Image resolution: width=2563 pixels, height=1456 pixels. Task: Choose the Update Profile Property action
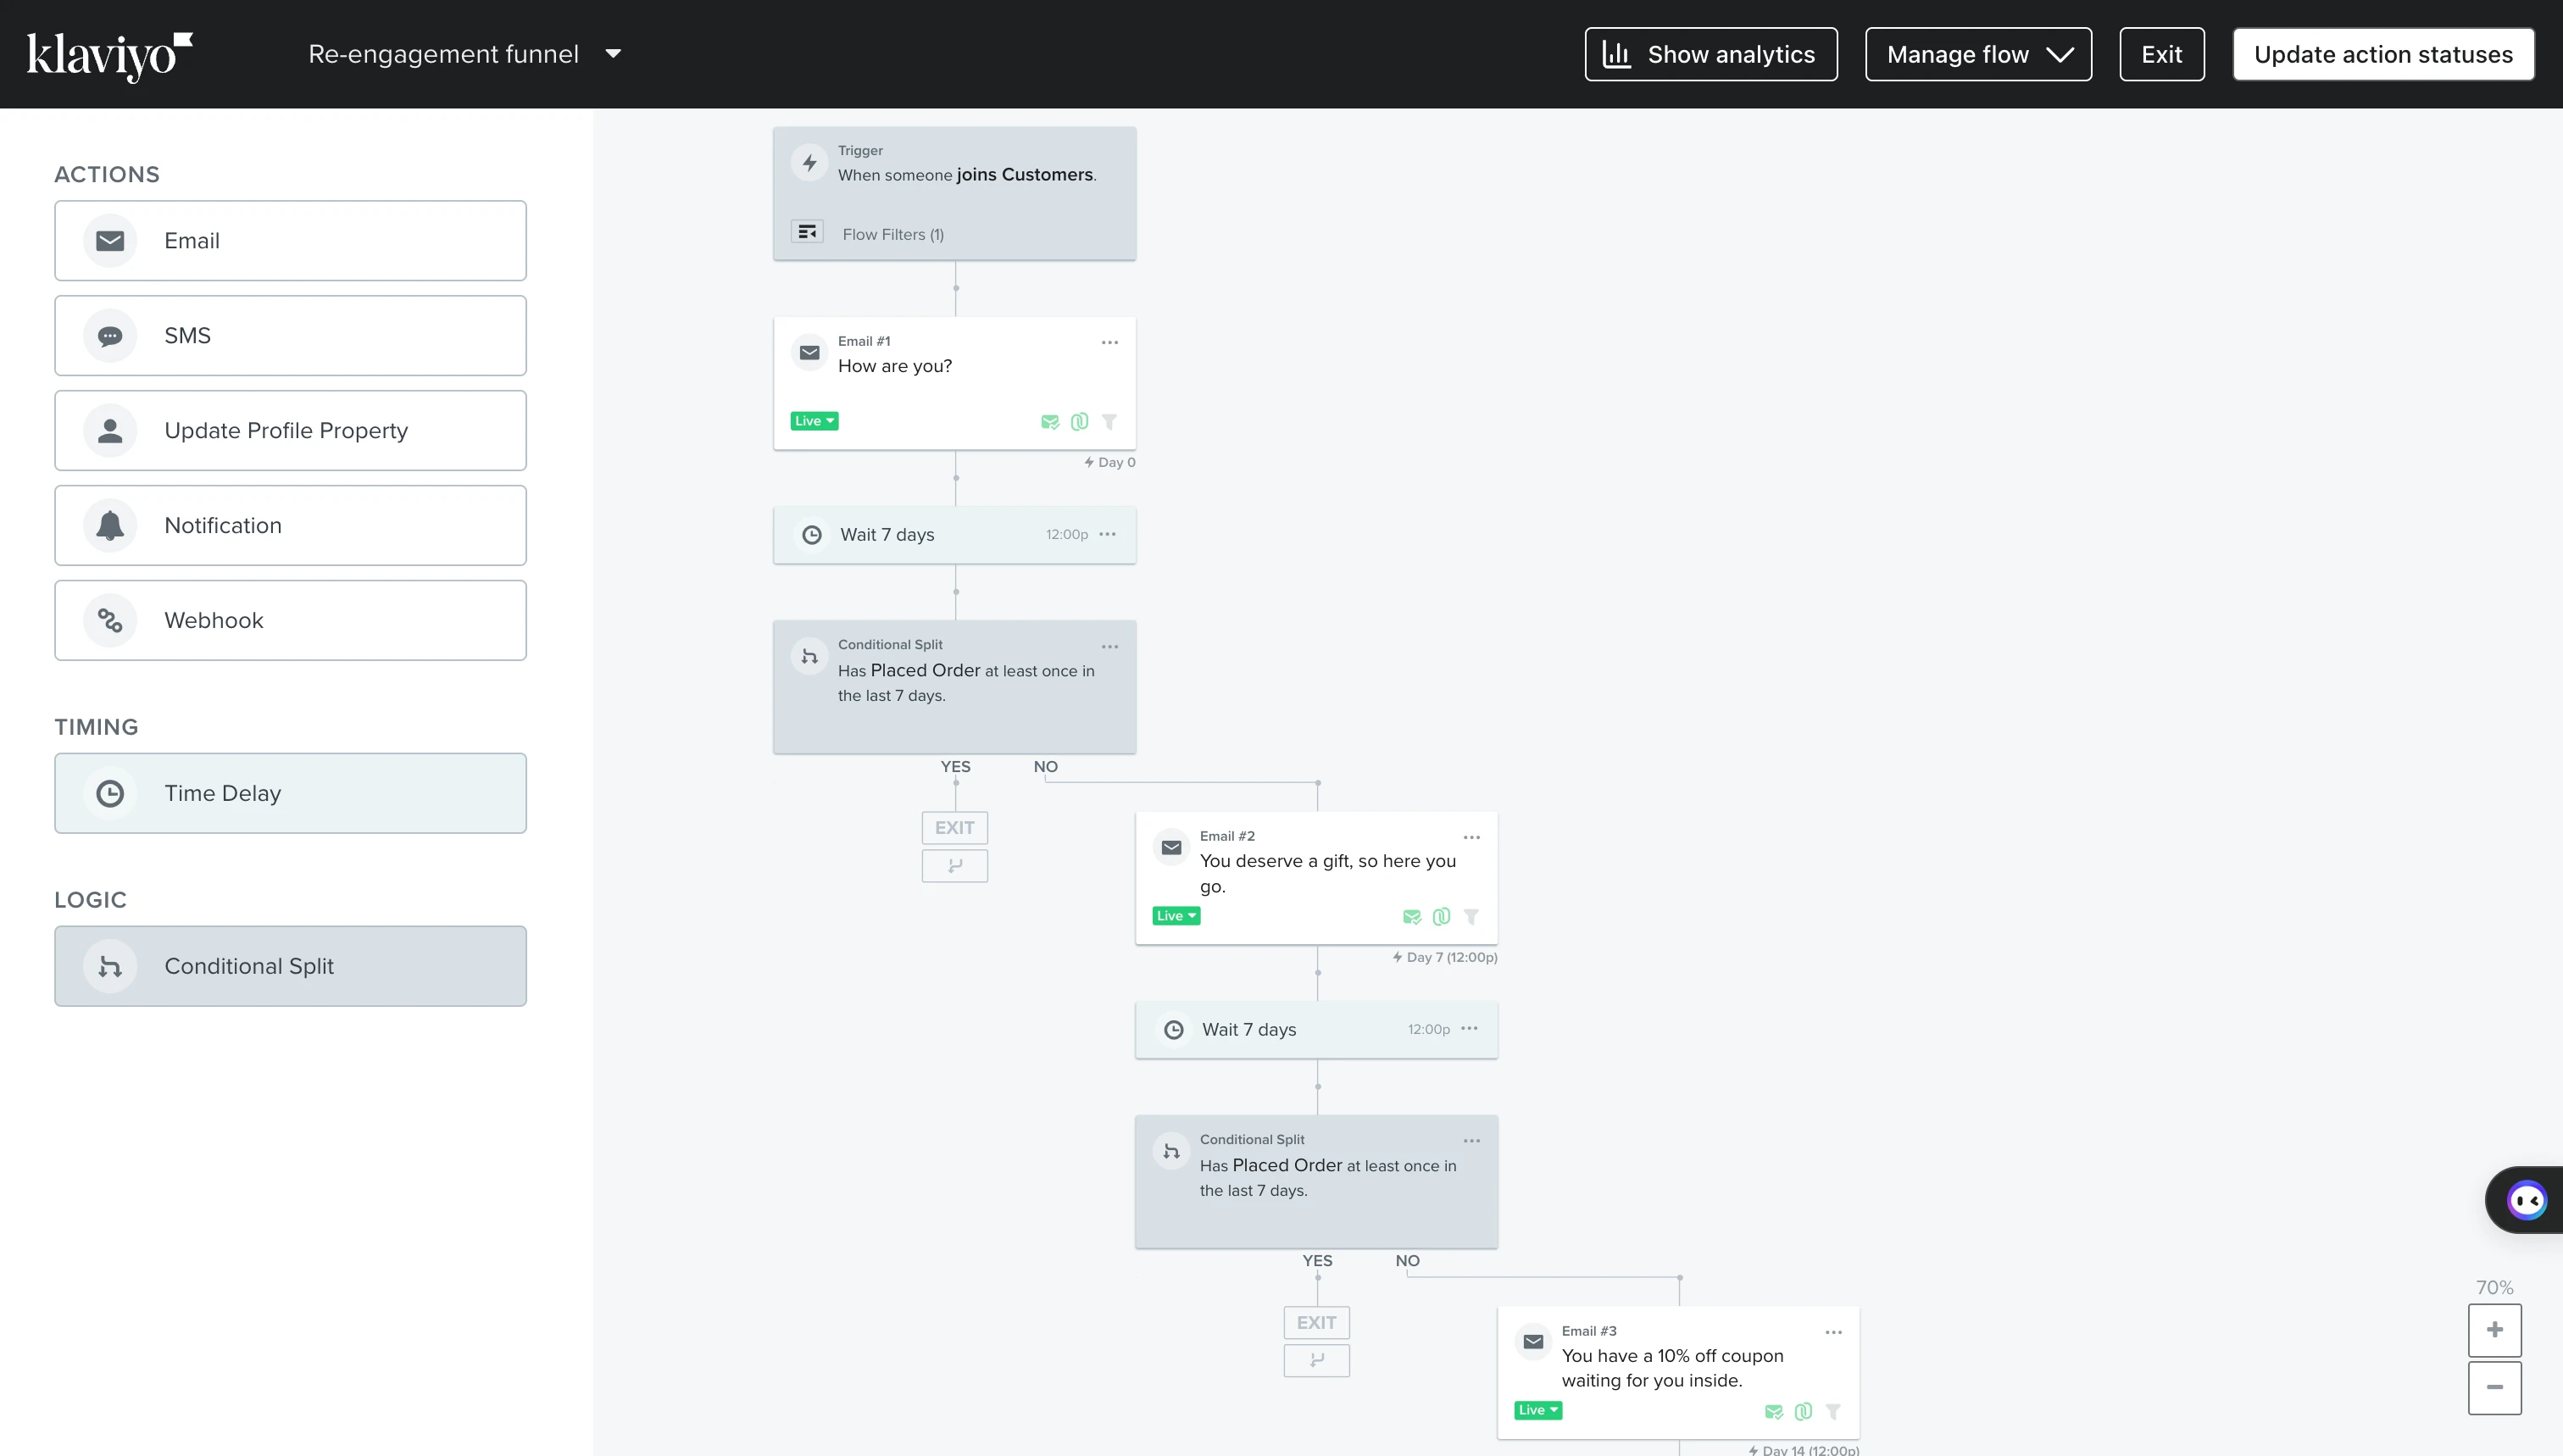(x=290, y=431)
